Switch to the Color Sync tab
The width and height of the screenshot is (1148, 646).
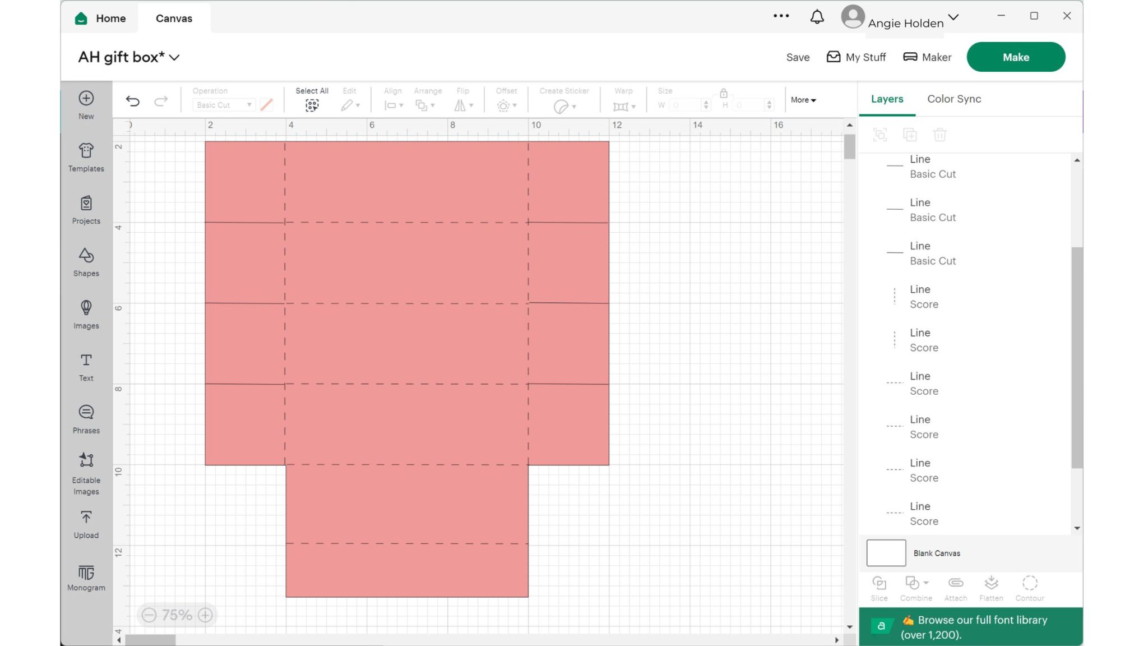coord(953,99)
